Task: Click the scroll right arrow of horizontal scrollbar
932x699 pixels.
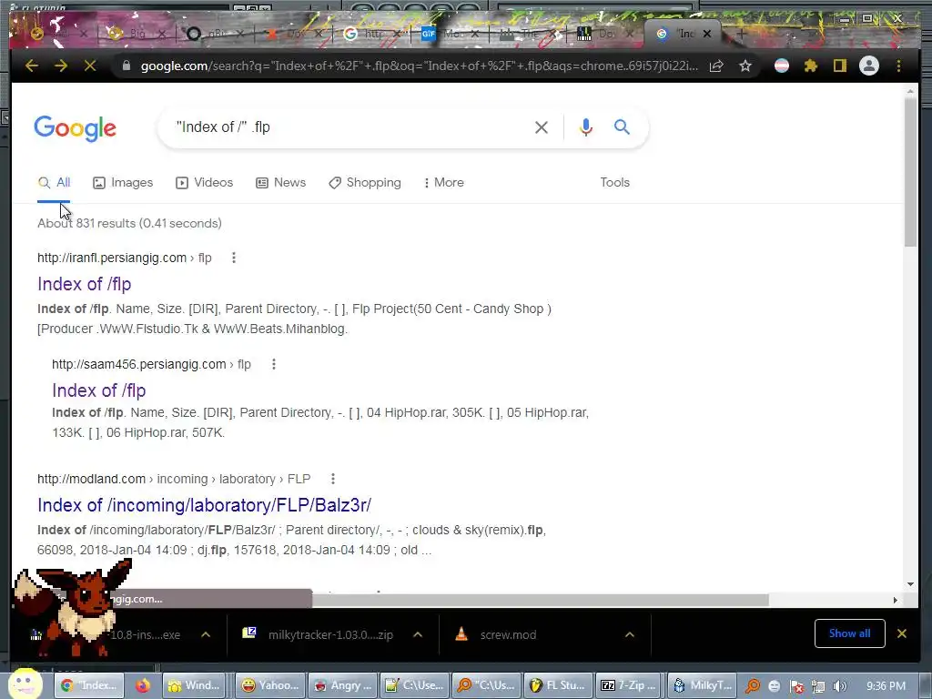Action: (x=896, y=601)
